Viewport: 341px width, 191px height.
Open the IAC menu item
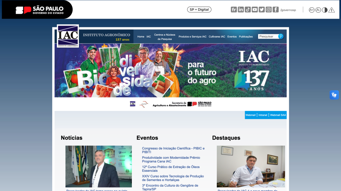coord(149,37)
